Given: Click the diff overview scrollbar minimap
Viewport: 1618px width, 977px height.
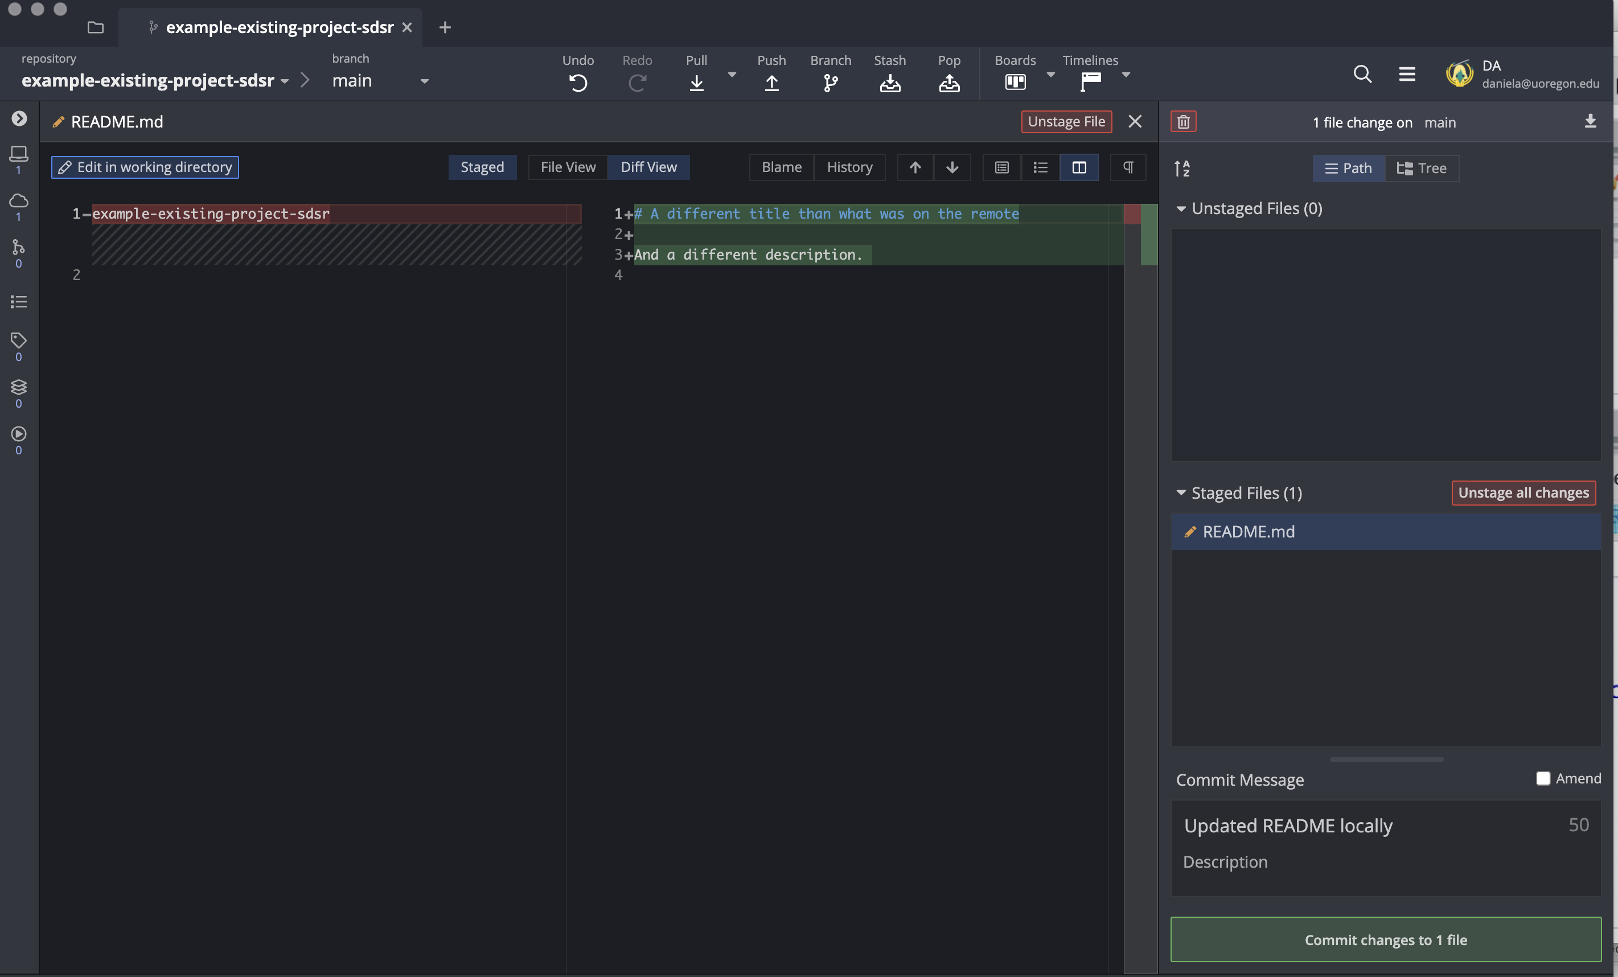Looking at the screenshot, I should 1140,588.
